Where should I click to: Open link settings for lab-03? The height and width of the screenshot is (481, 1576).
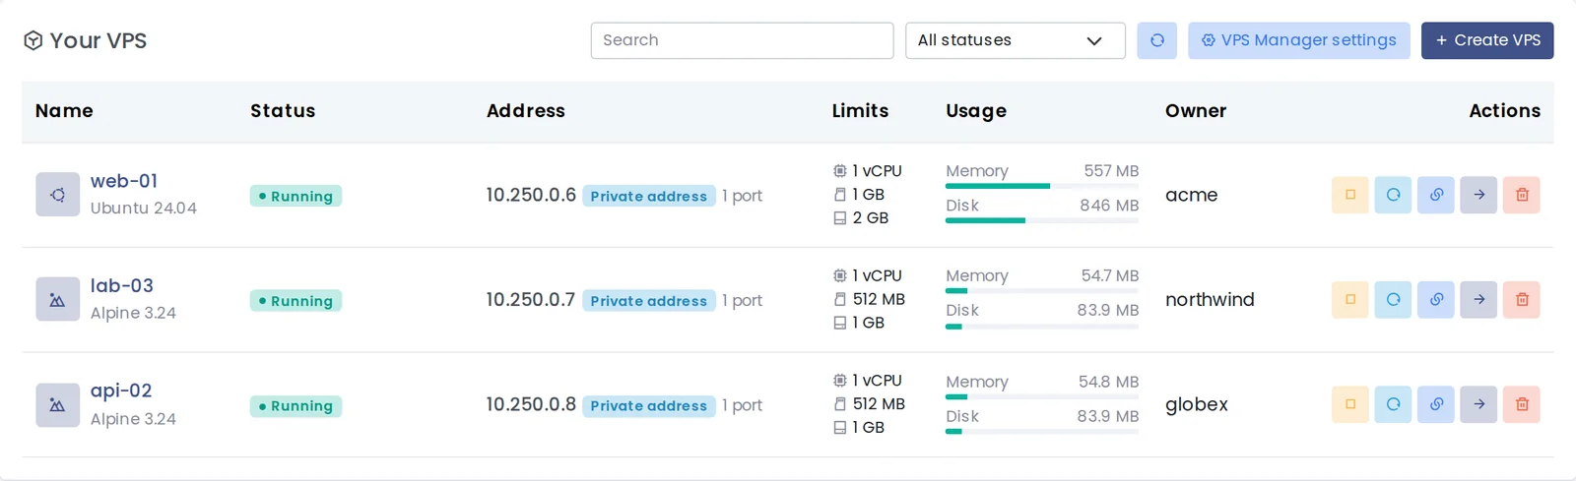[1436, 299]
